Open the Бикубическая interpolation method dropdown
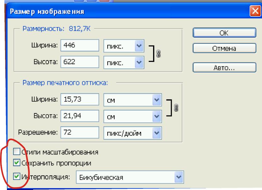 point(130,177)
